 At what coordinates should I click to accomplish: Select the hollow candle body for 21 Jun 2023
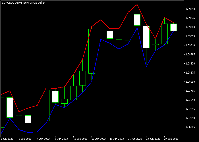pos(128,27)
